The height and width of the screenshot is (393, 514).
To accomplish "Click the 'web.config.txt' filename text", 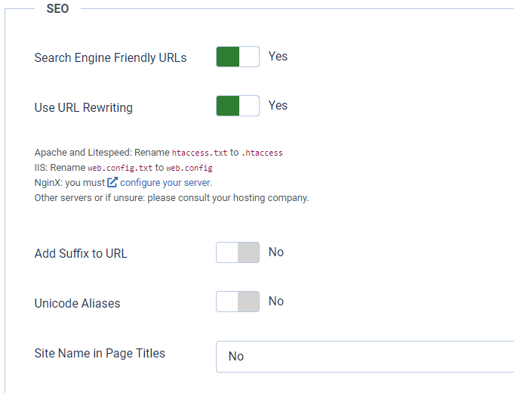I will pos(120,168).
